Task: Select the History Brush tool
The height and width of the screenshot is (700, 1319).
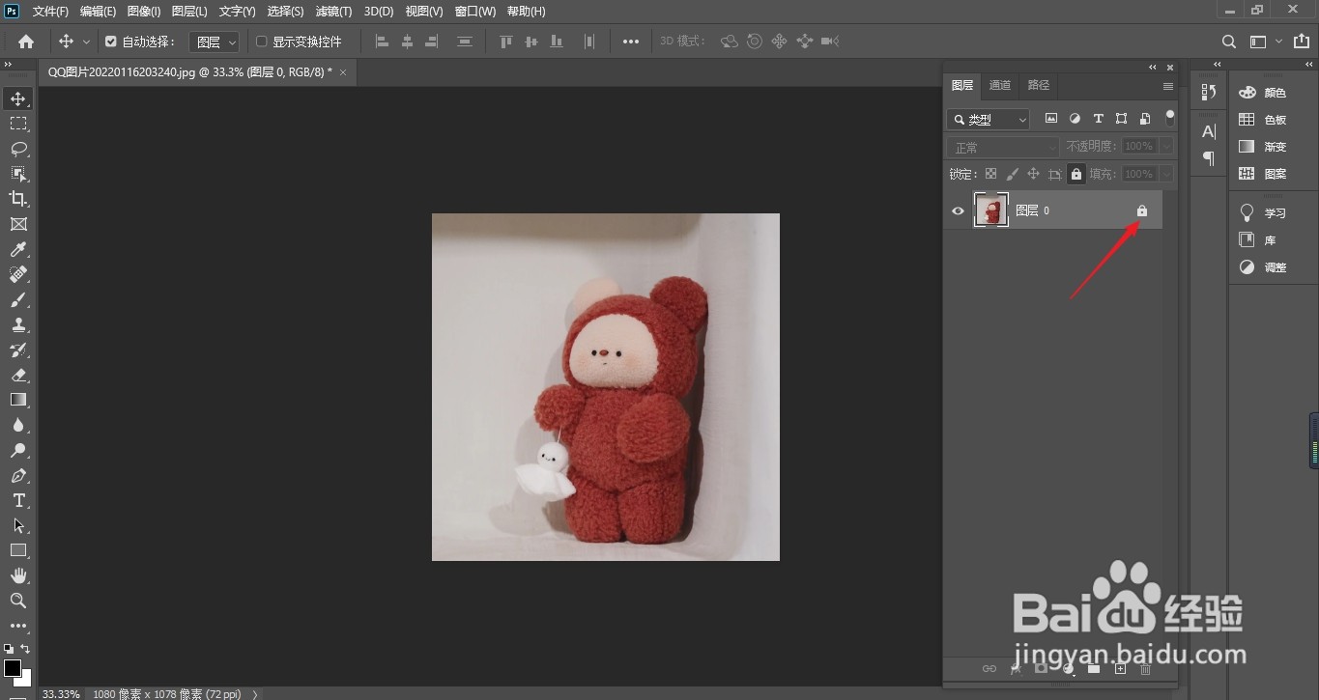Action: click(x=18, y=350)
